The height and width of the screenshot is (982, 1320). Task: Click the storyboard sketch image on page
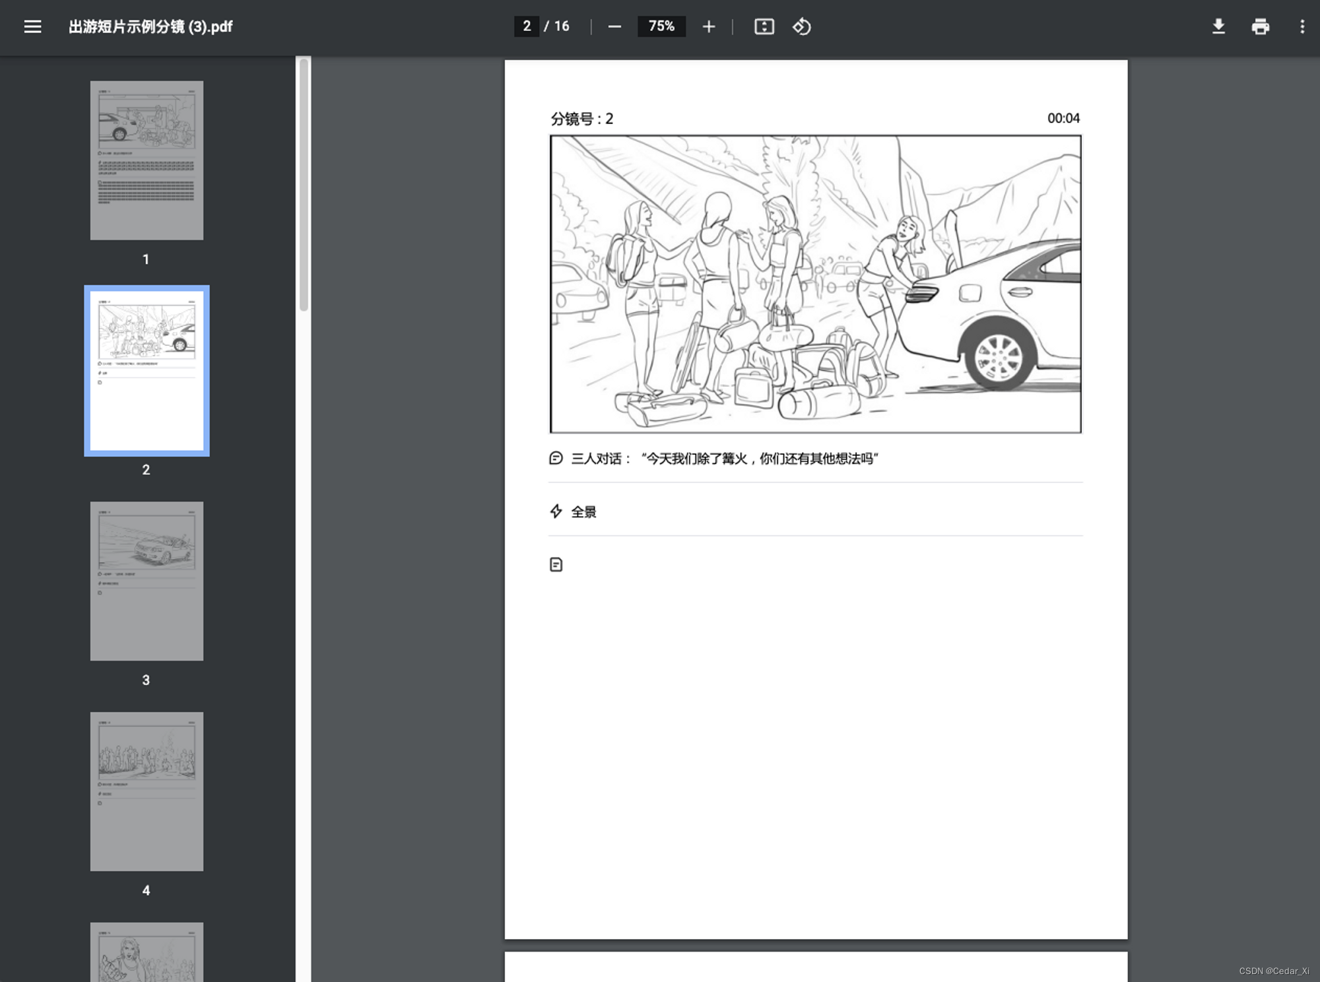pos(815,284)
